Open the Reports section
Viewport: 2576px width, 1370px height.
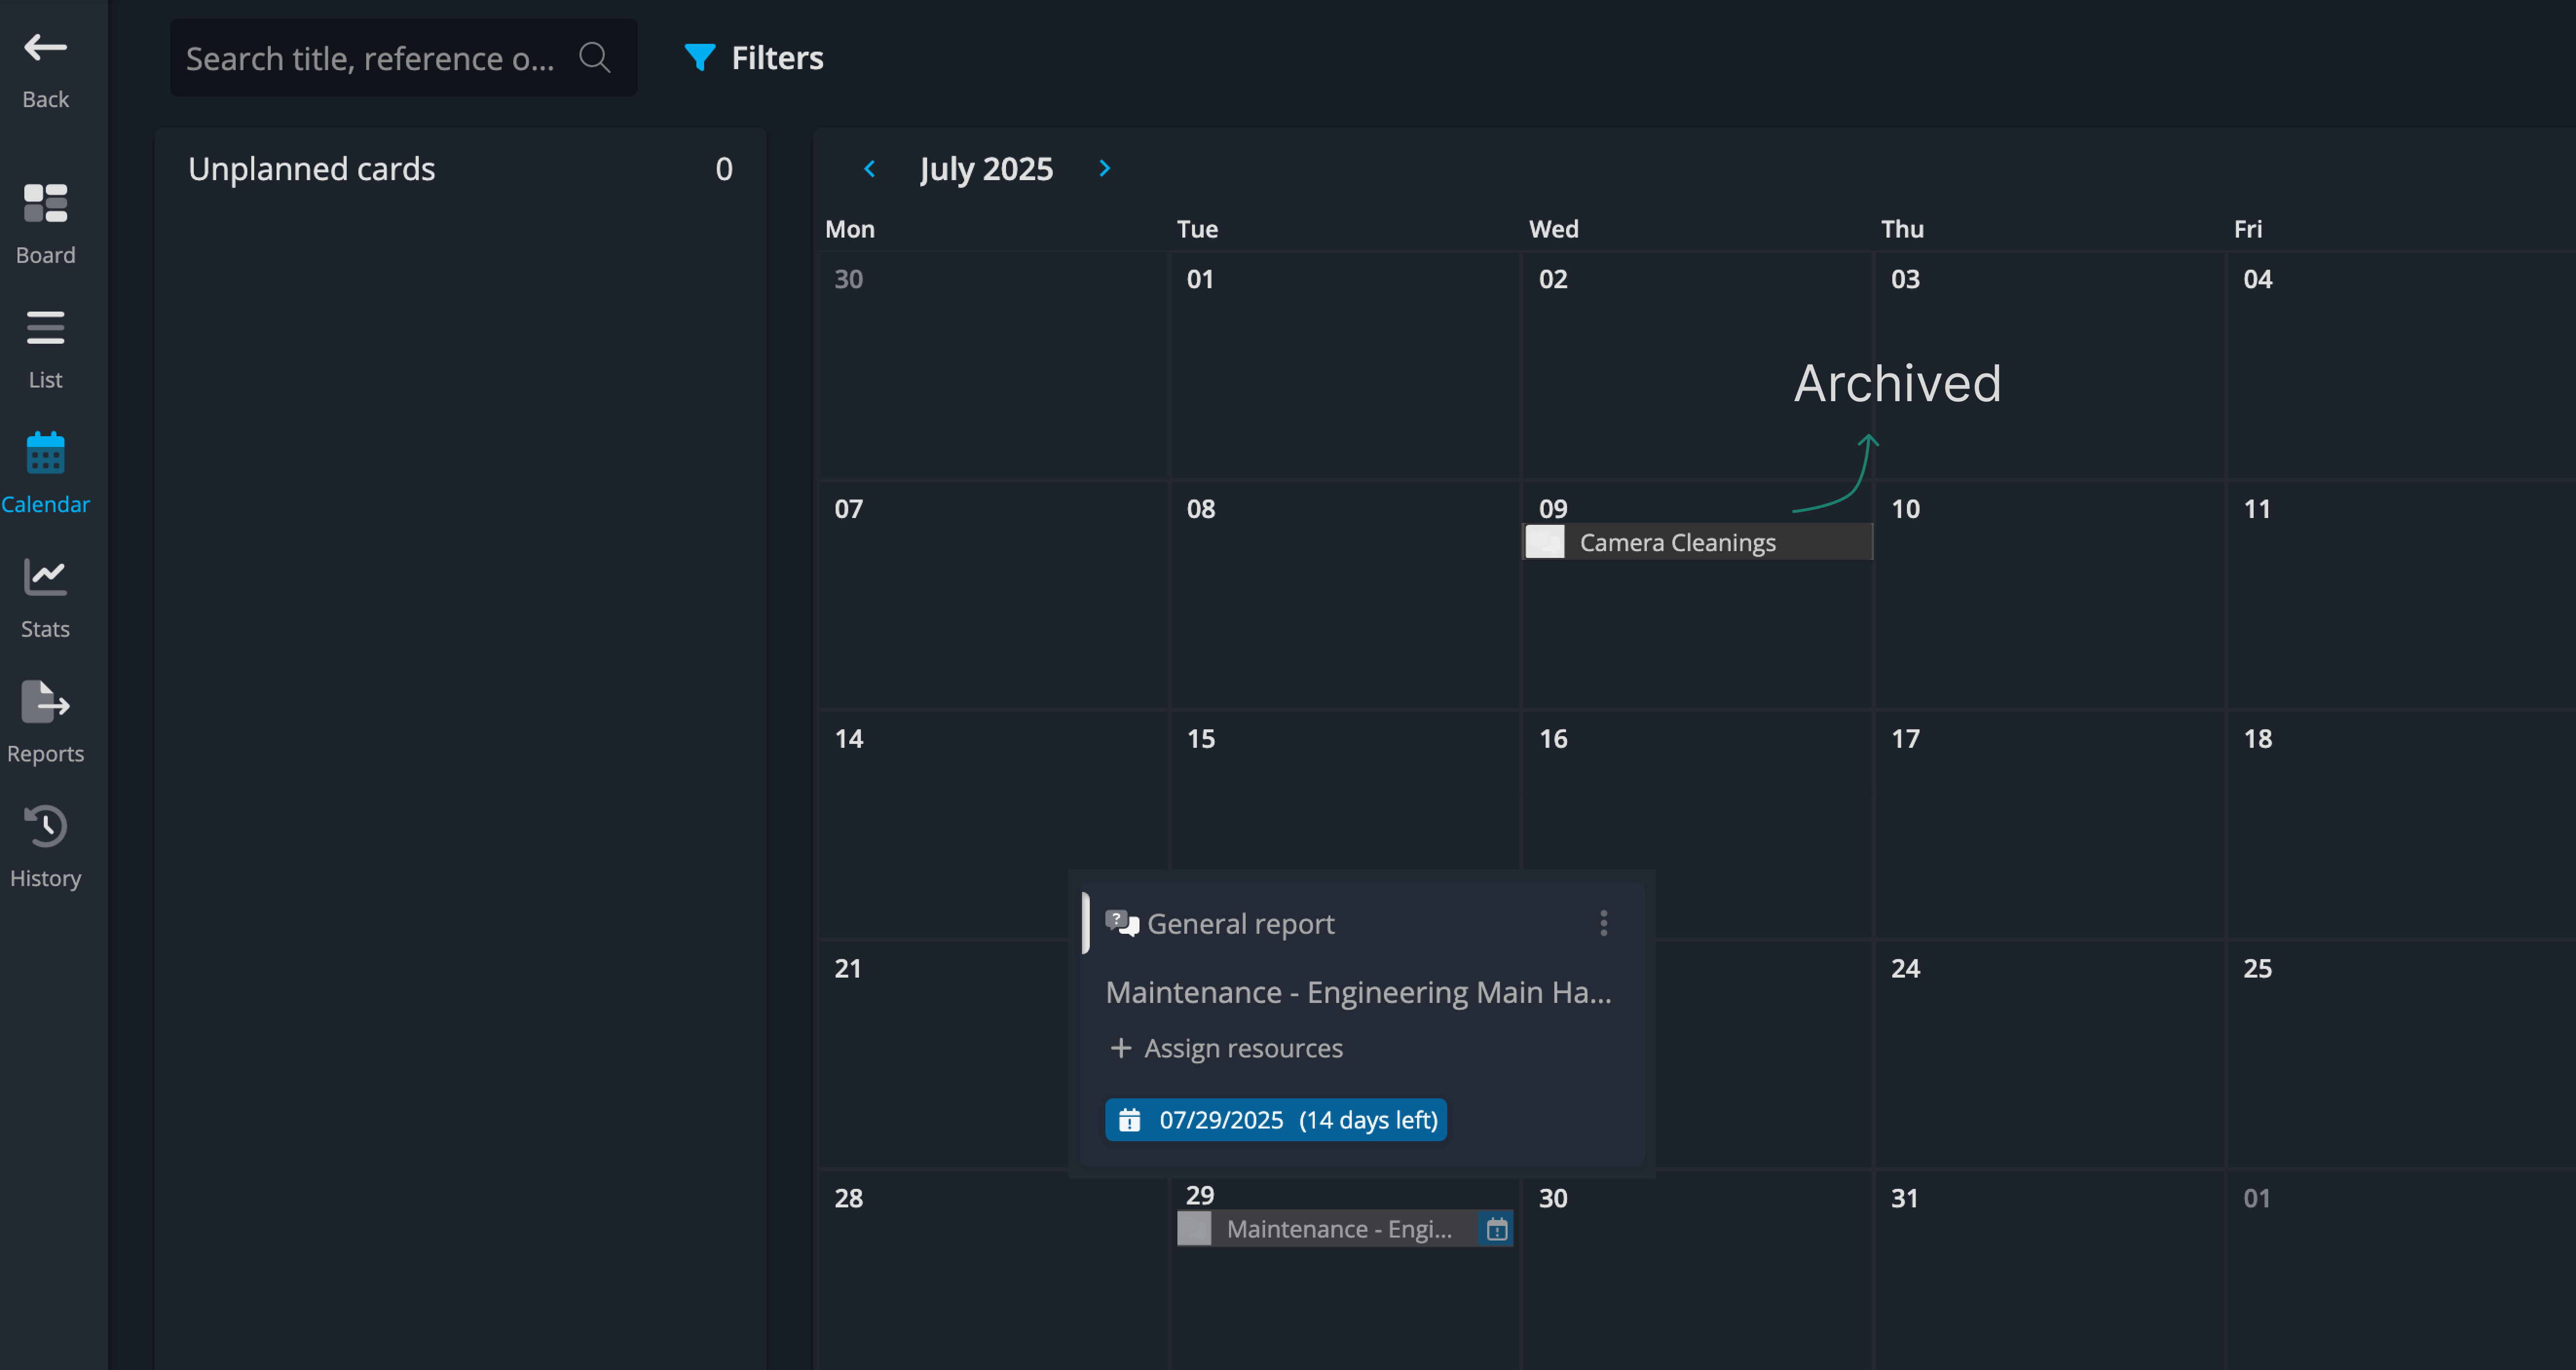[45, 721]
